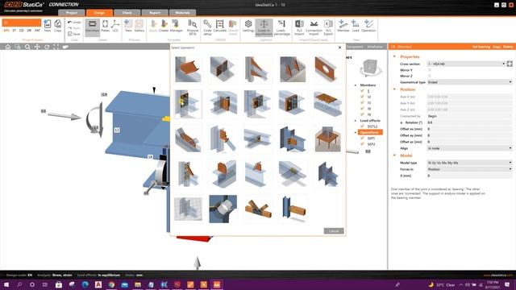Viewport: 516px width, 290px height.
Task: Toggle visibility of member 13 in tree
Action: 362,103
